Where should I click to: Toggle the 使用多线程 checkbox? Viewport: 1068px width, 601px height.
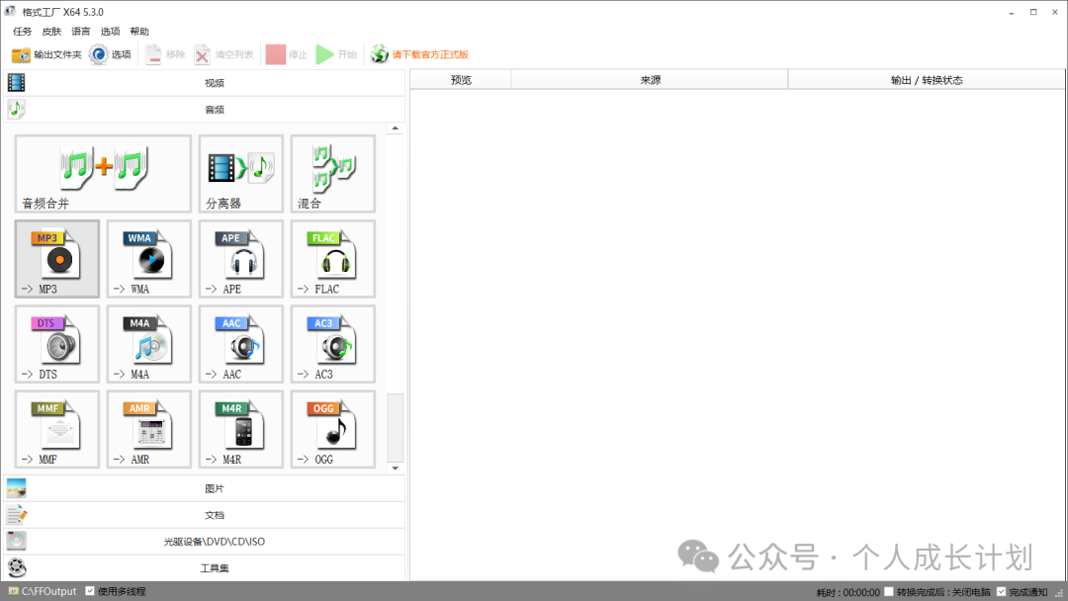(x=90, y=591)
